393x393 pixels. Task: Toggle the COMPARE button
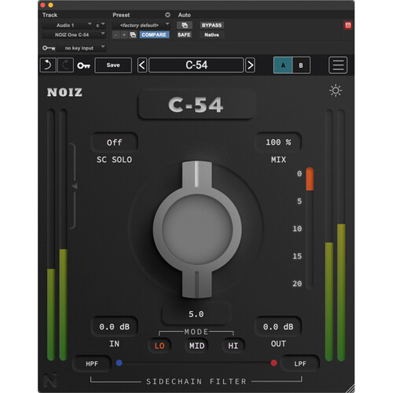pyautogui.click(x=154, y=35)
